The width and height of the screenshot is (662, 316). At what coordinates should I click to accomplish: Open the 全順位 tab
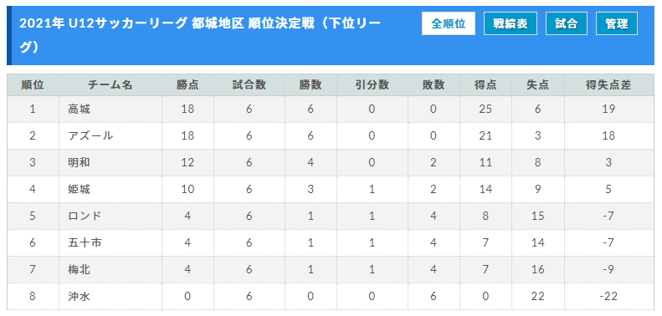click(449, 23)
